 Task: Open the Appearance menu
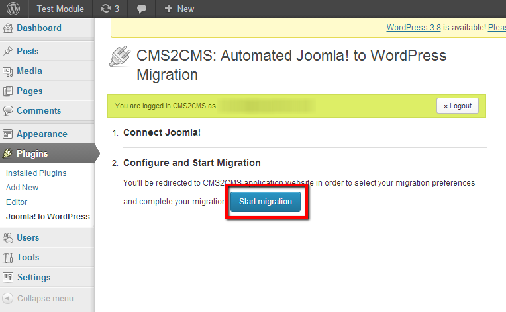[42, 134]
